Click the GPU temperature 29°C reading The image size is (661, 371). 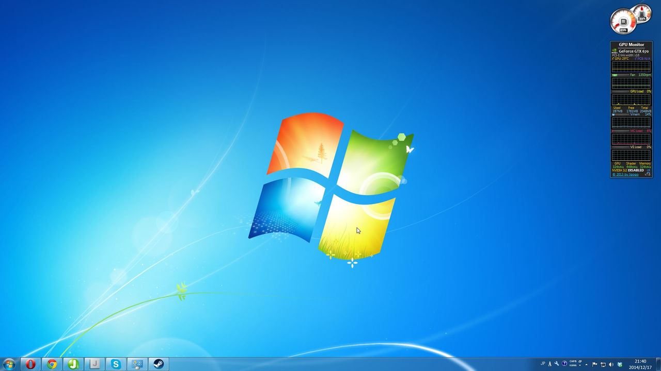coord(620,59)
